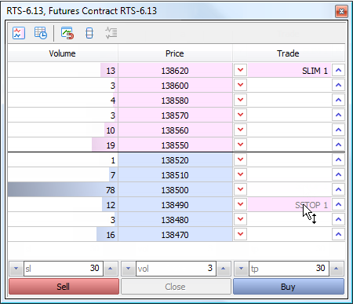
Task: Click the grayed list-sorting toolbar icon
Action: (111, 33)
